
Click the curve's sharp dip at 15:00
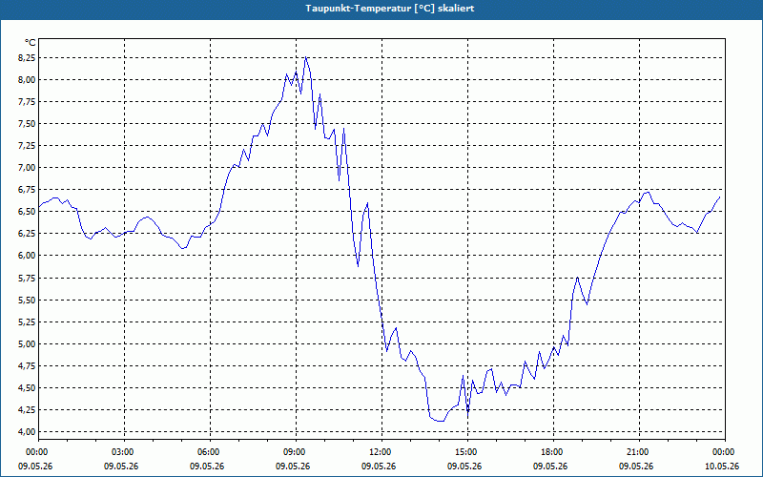pyautogui.click(x=468, y=416)
